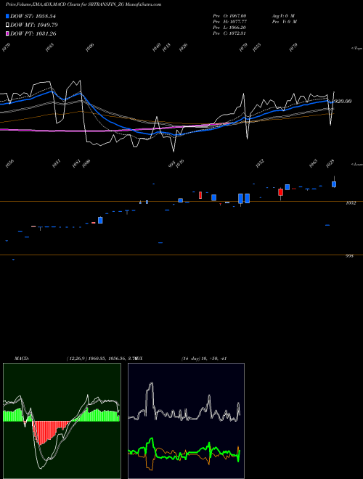The height and width of the screenshot is (479, 363).
Task: Click the 993 low value label
Action: point(171,164)
